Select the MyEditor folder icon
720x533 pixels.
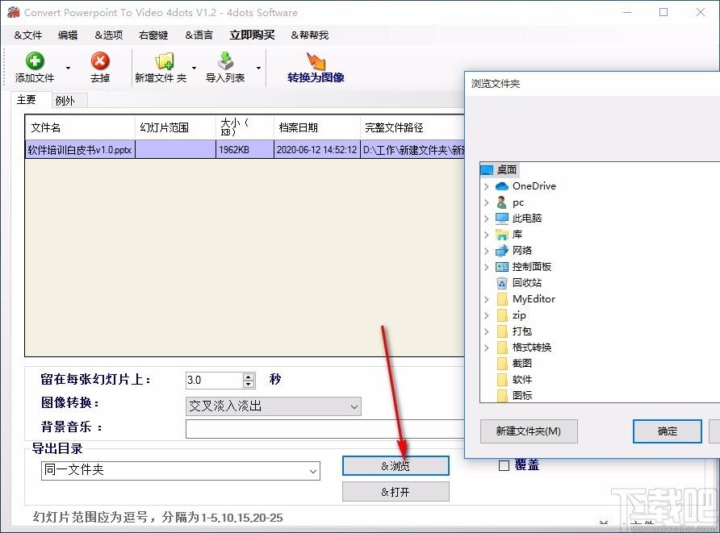click(502, 299)
